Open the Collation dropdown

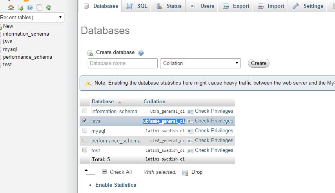tap(200, 63)
